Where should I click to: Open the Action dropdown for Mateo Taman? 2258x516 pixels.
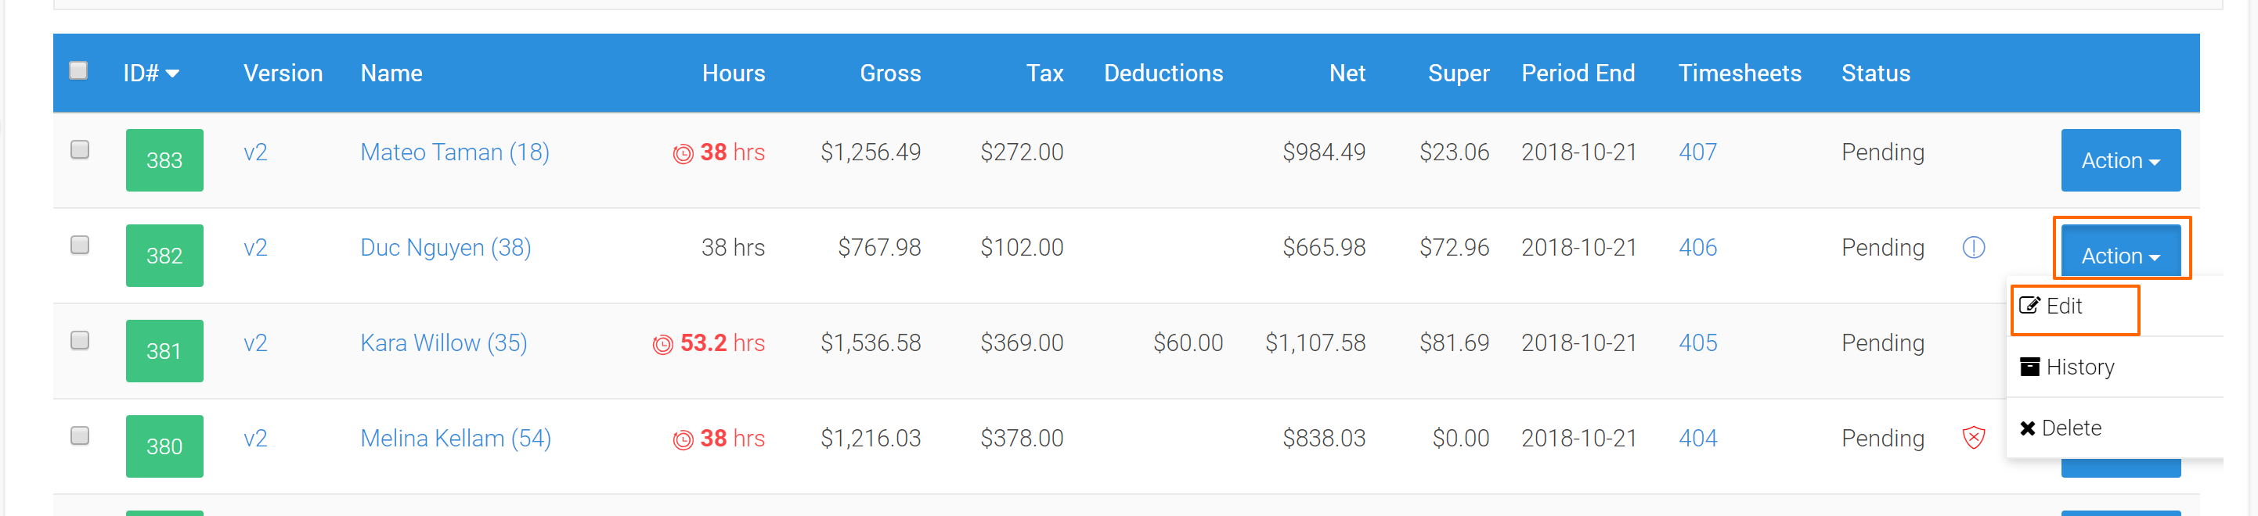coord(2119,160)
